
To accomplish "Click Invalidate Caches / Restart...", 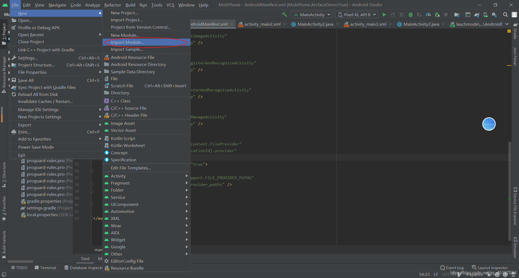I will [x=56, y=101].
